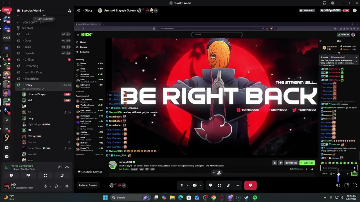Select user Uzumaki Stayup in voice list

pyautogui.click(x=37, y=94)
